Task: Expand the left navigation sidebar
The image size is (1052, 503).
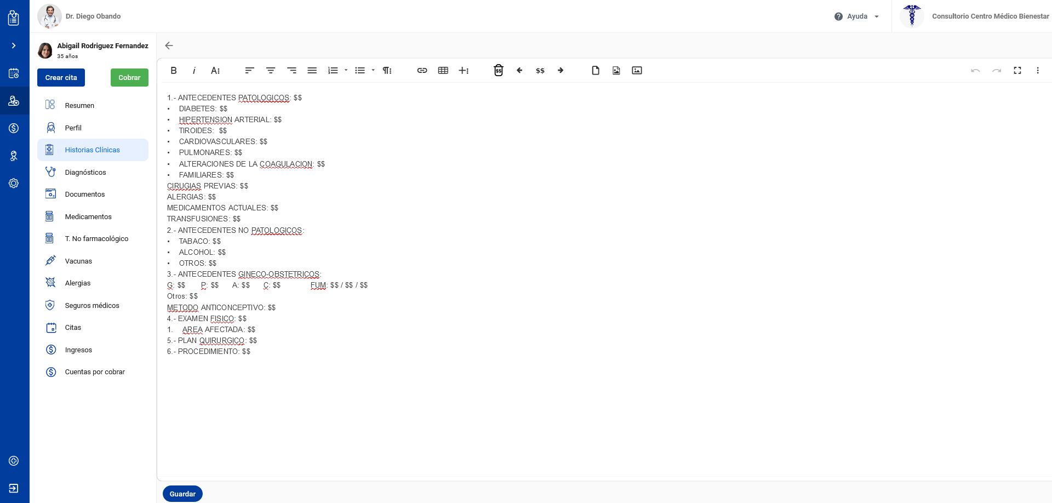Action: [14, 45]
